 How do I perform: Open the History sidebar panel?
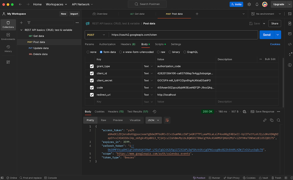[x=8, y=49]
